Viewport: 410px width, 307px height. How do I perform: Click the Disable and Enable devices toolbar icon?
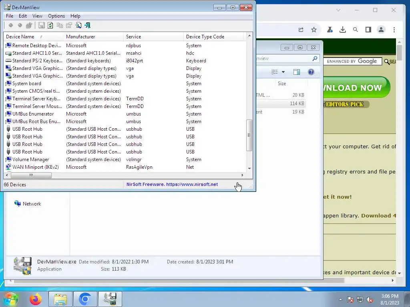[x=29, y=25]
